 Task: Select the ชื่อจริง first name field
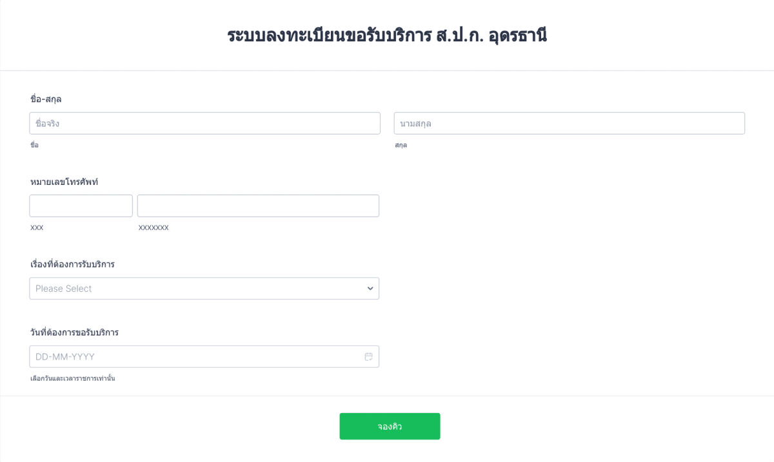204,123
